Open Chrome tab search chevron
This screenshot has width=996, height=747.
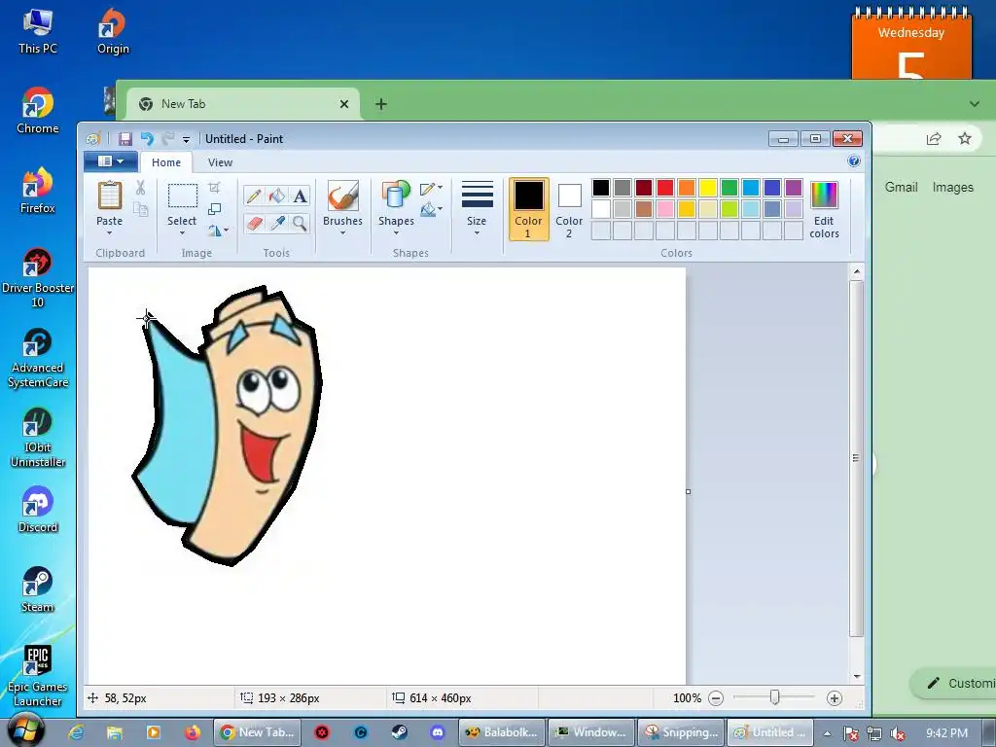975,104
